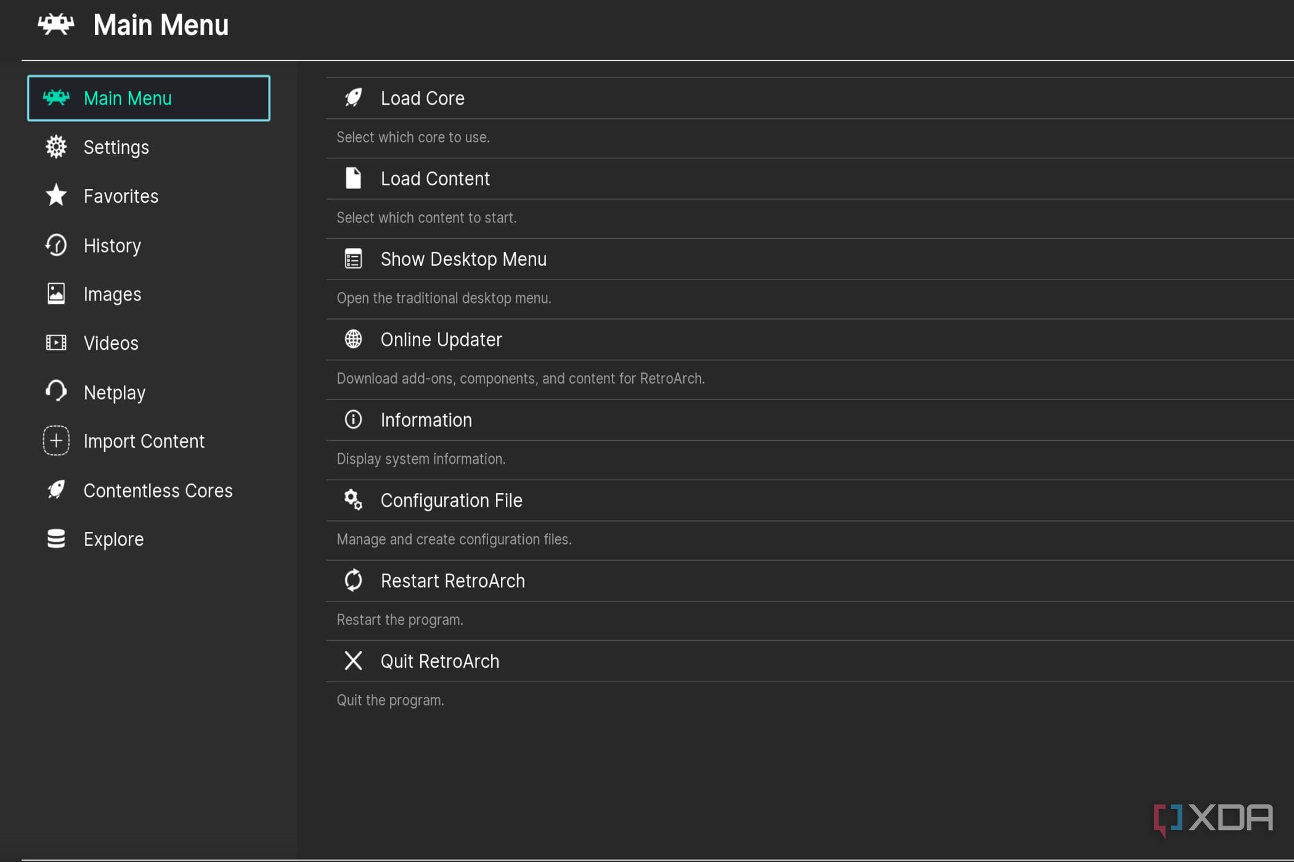Open Explore in the sidebar
This screenshot has height=862, width=1294.
click(x=149, y=539)
